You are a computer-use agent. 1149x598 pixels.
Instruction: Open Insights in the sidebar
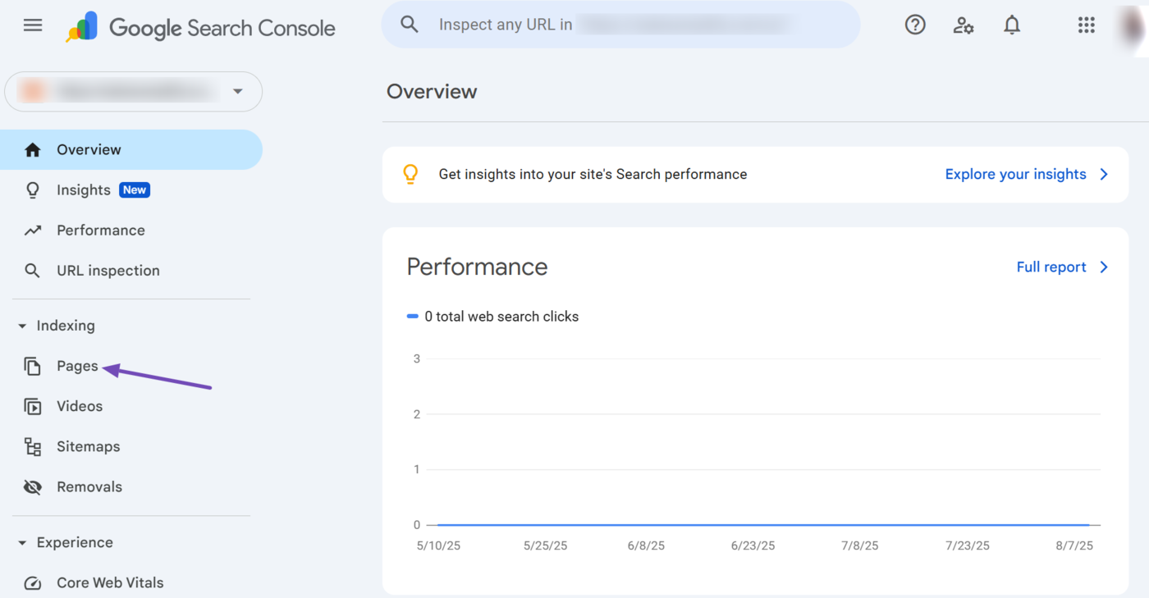[83, 190]
